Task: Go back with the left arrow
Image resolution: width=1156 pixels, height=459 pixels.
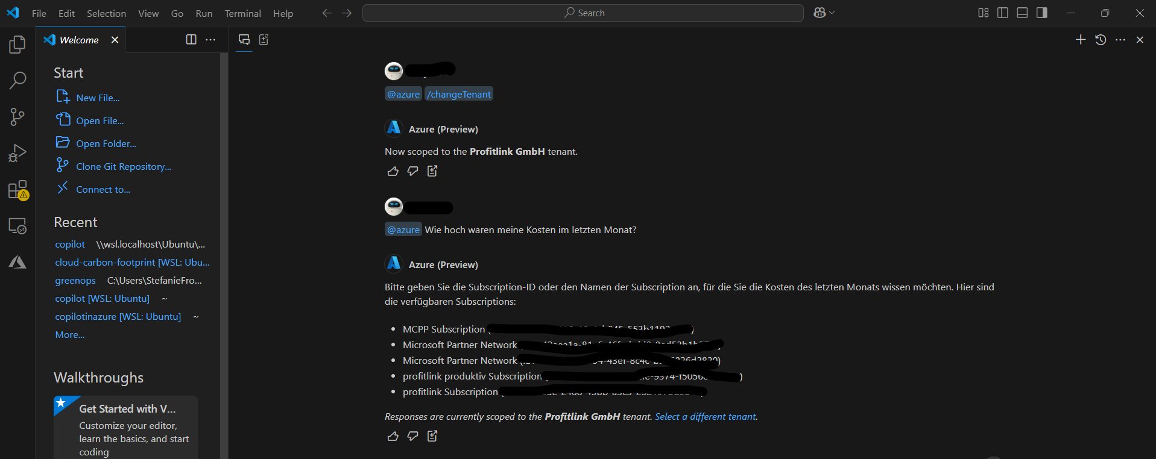Action: click(327, 13)
